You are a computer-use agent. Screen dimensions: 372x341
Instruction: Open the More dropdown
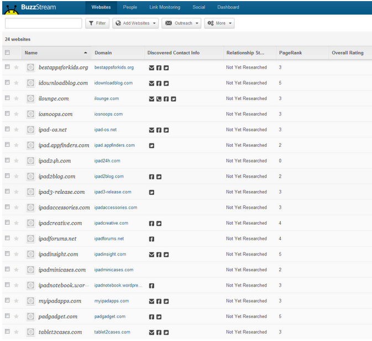[x=219, y=23]
